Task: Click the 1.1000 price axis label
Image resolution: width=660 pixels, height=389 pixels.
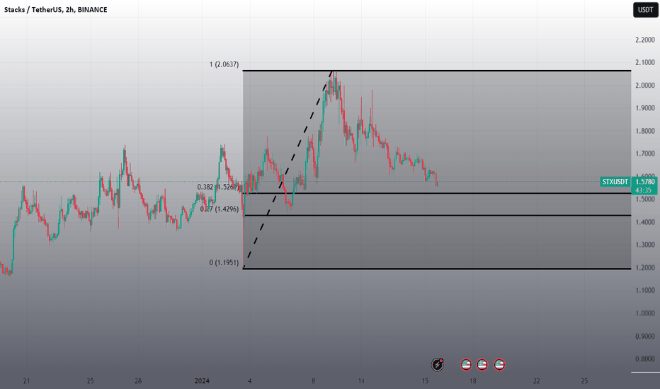Action: coord(645,290)
